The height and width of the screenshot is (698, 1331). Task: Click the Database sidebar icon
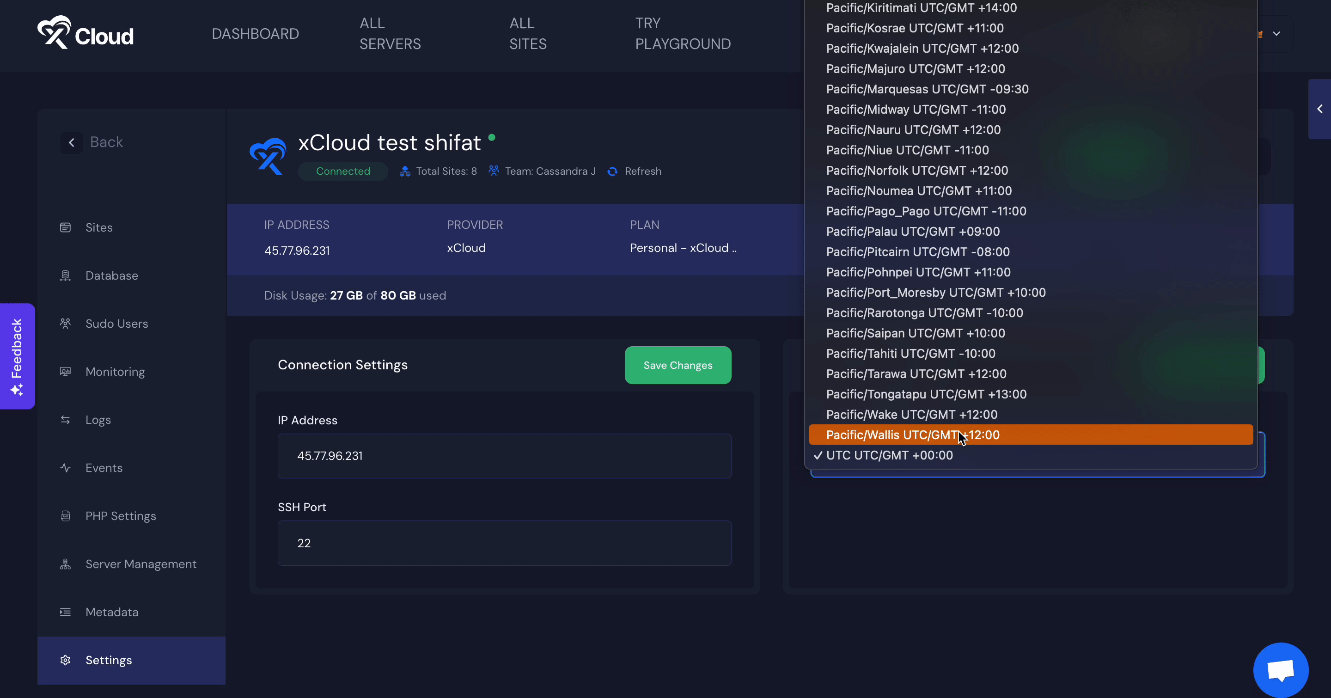pyautogui.click(x=65, y=276)
